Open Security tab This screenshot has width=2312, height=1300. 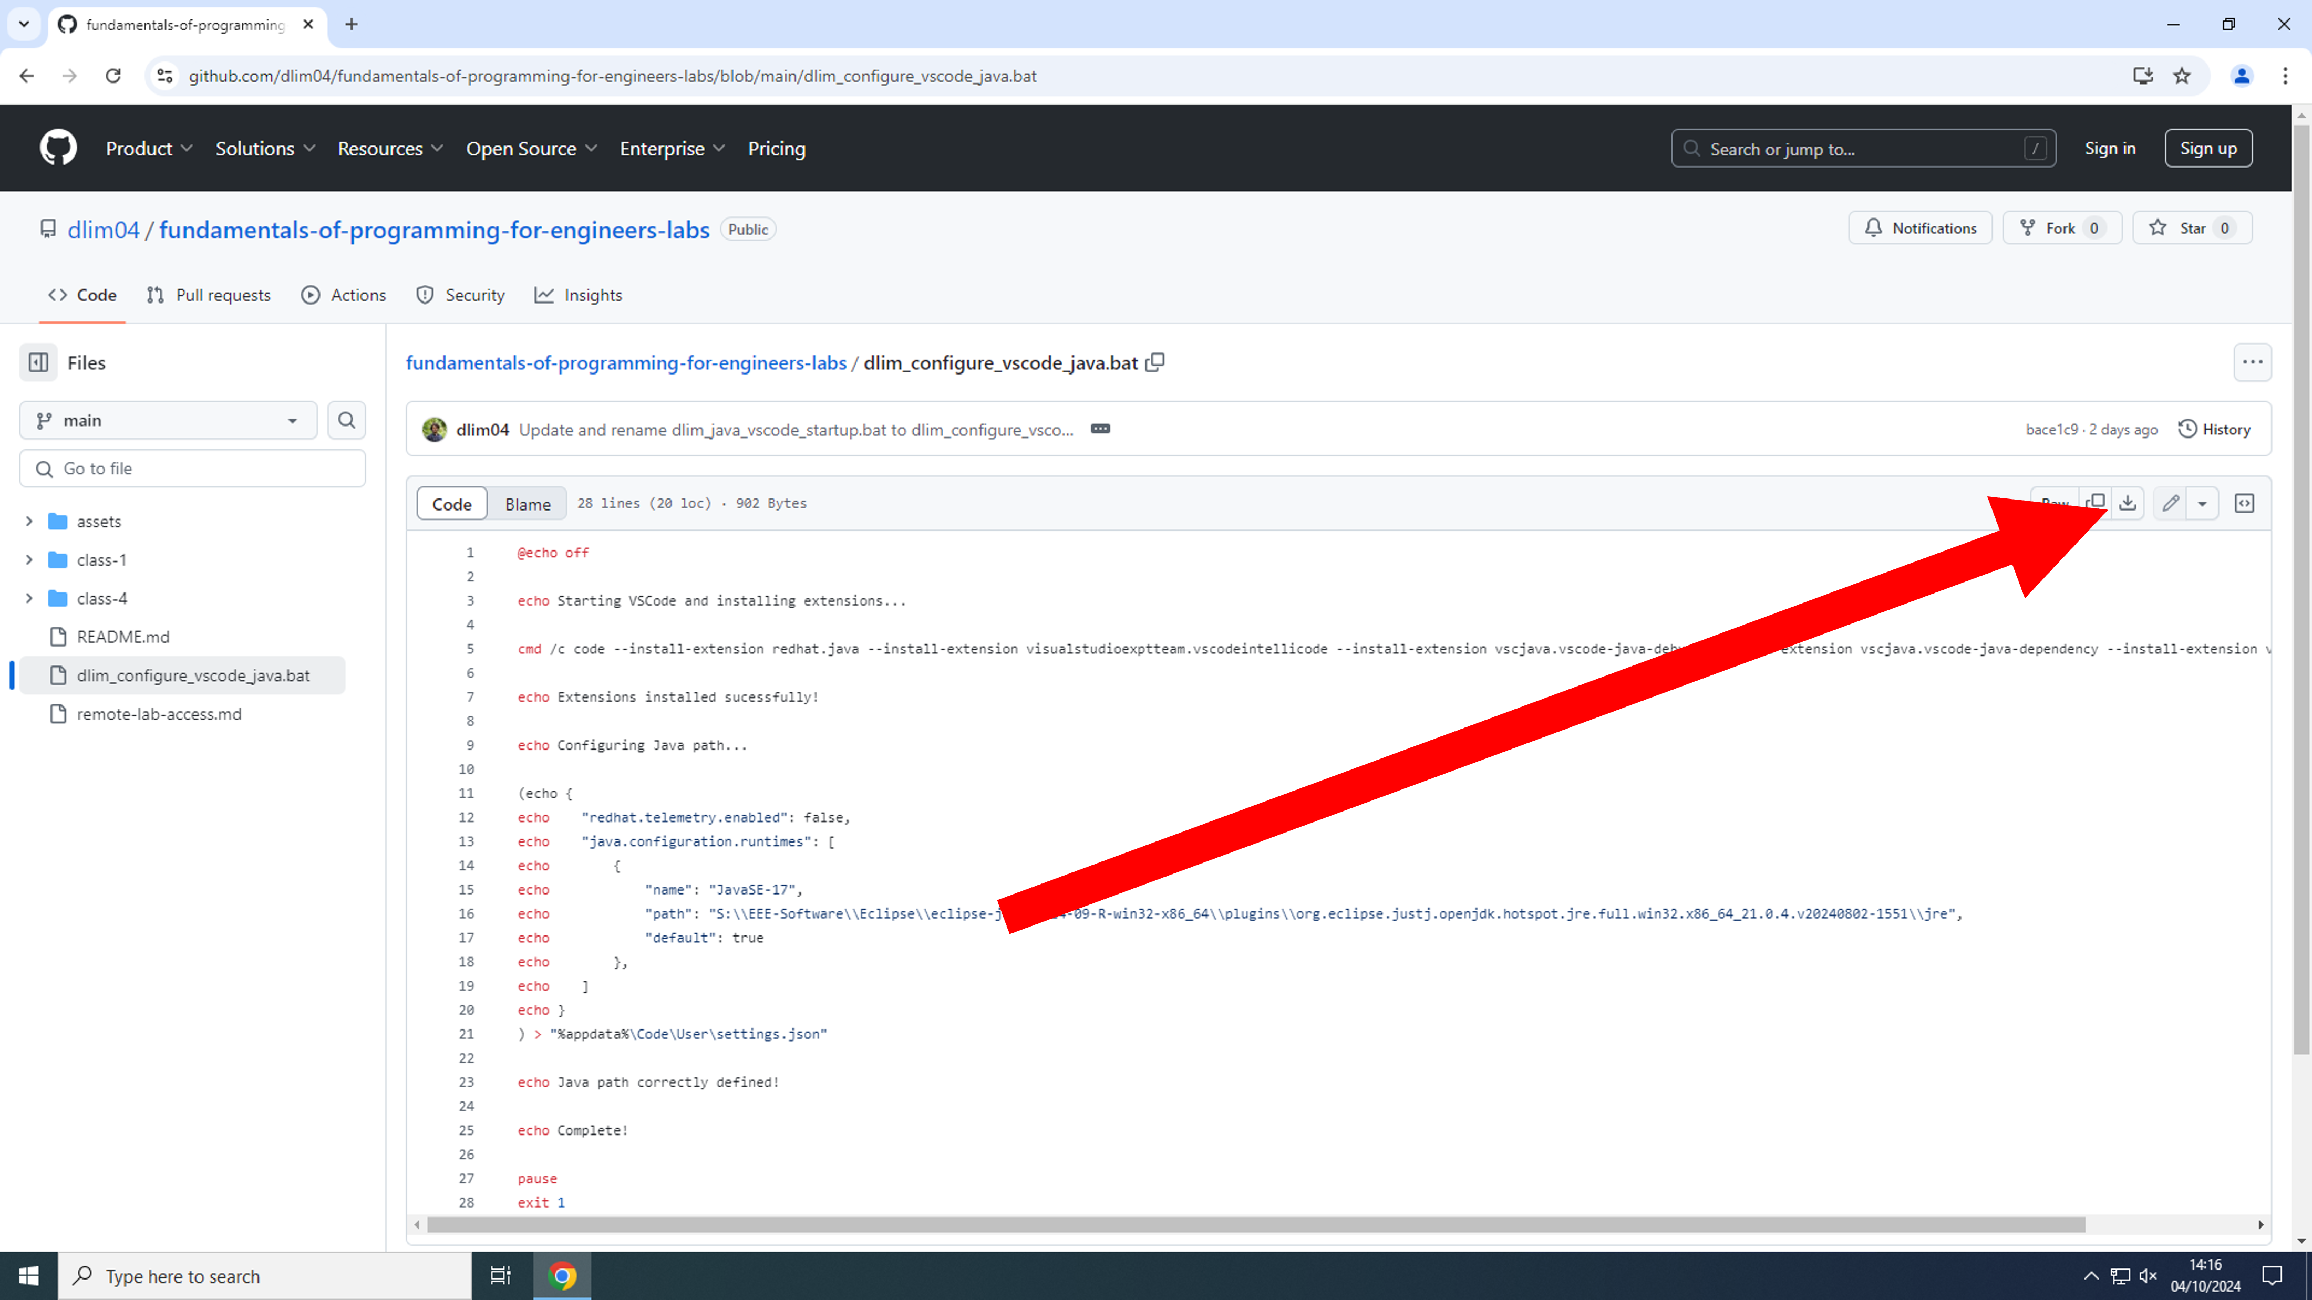click(x=460, y=295)
